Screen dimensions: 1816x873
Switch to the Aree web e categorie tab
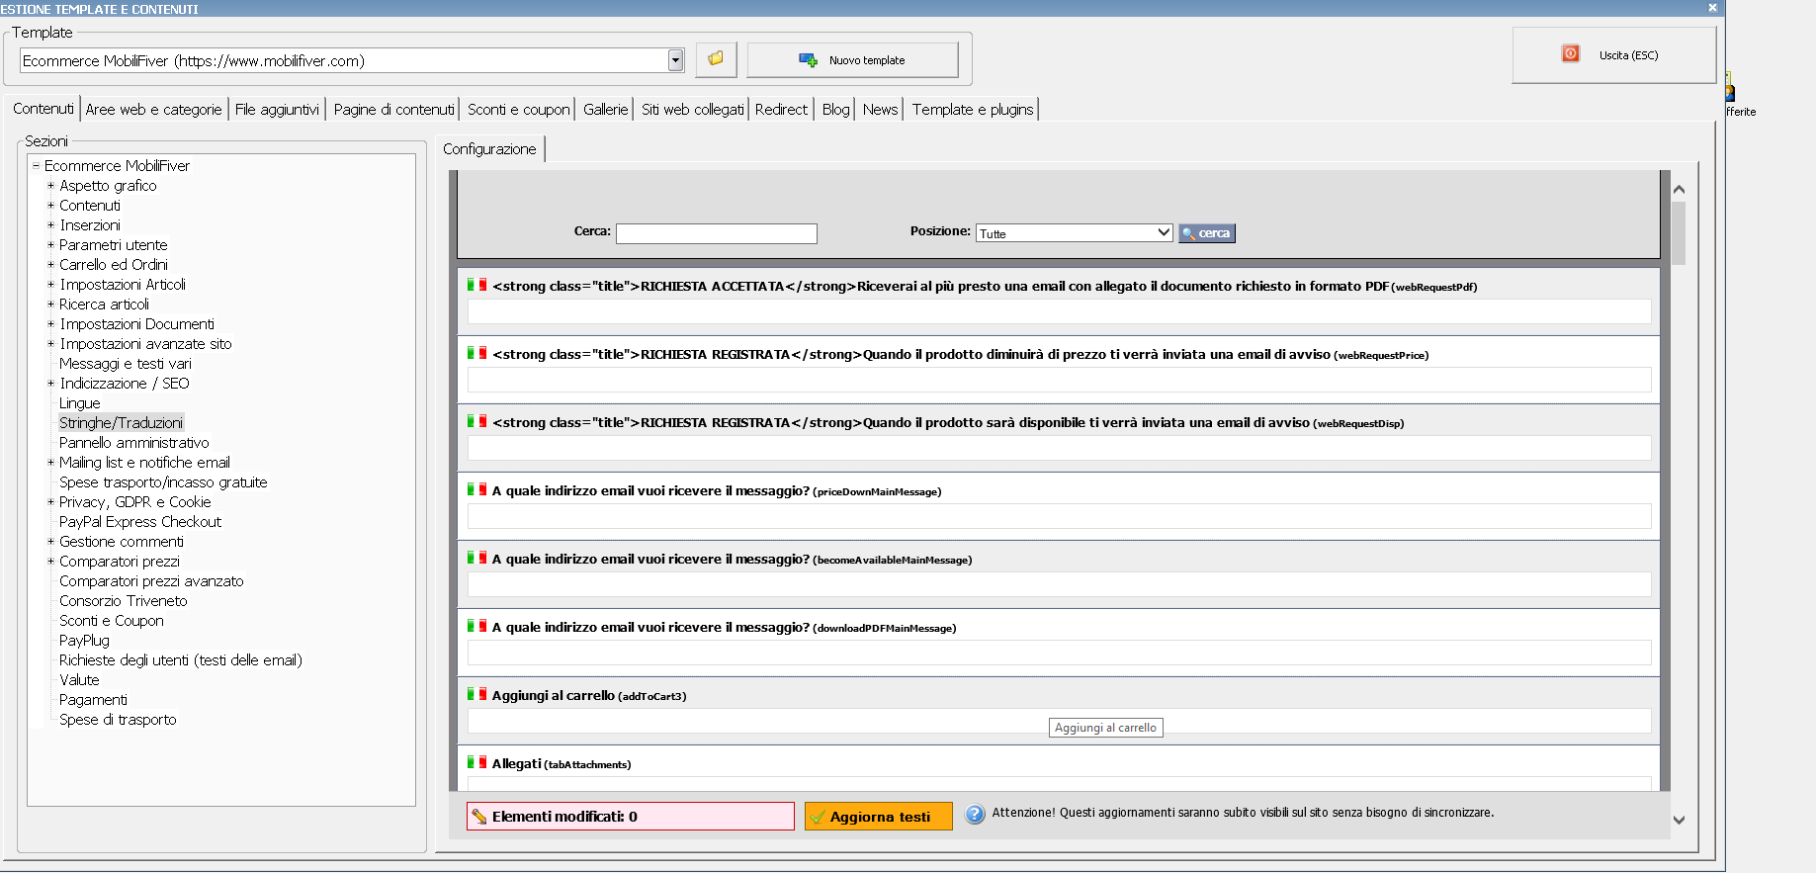pyautogui.click(x=153, y=110)
